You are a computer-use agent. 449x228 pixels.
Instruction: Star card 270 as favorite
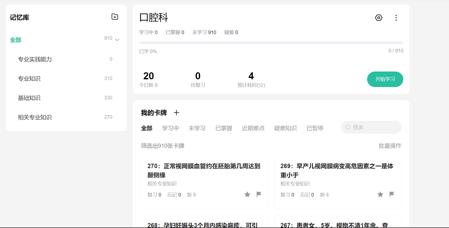pos(247,194)
